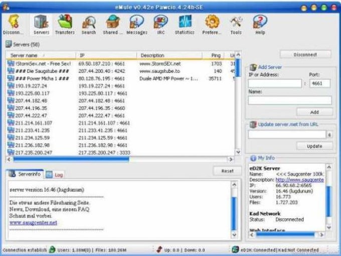Open the Preferences gear icon
This screenshot has height=256, width=341.
coord(212,22)
